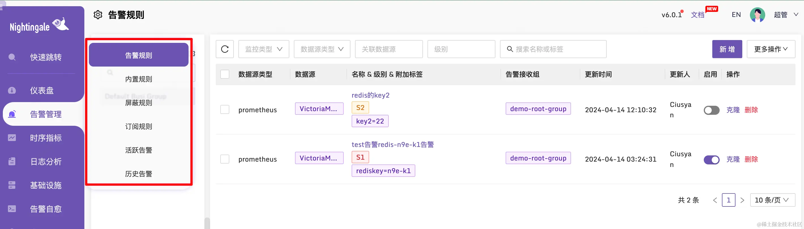Go to next page arrow
The height and width of the screenshot is (229, 804).
(x=742, y=200)
